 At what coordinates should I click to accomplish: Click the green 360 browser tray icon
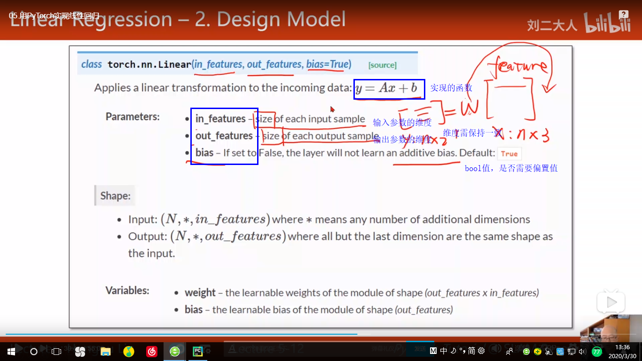pos(526,351)
